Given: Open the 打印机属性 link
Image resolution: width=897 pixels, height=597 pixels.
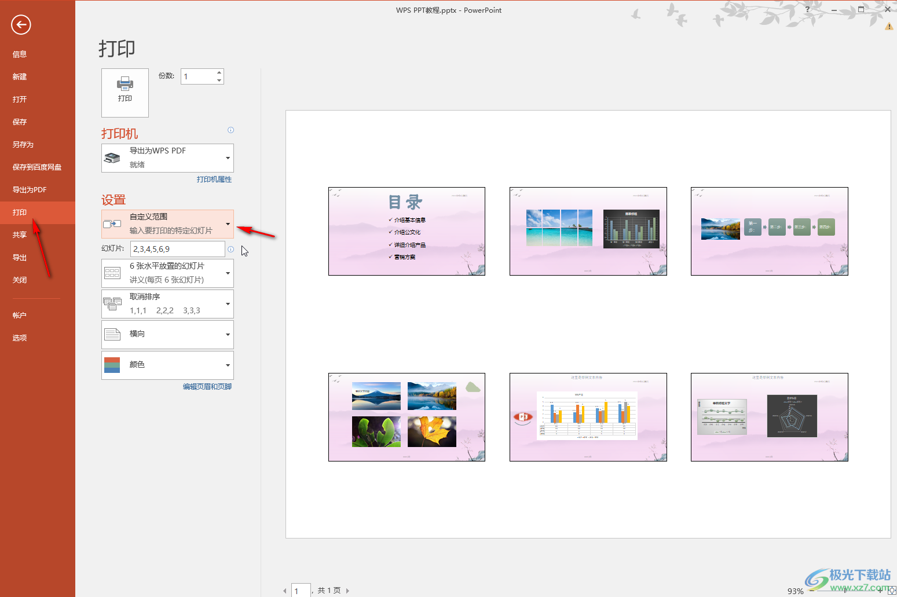Looking at the screenshot, I should (214, 180).
